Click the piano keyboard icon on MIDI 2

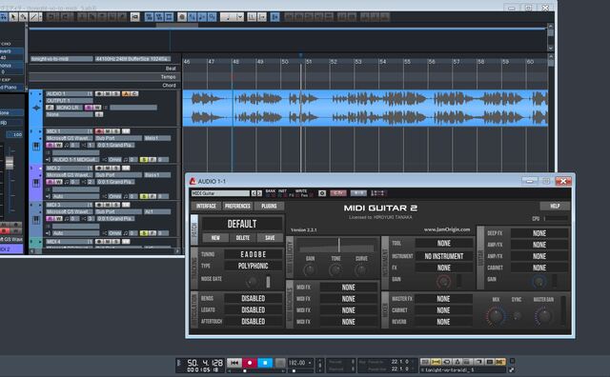[36, 183]
